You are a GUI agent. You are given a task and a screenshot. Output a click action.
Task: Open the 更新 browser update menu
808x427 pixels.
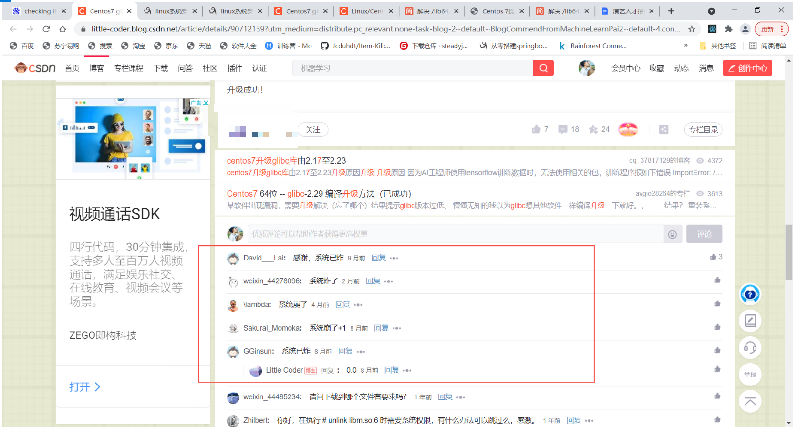pyautogui.click(x=771, y=29)
